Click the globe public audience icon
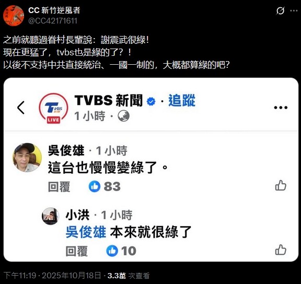The image size is (301, 284). tap(123, 116)
